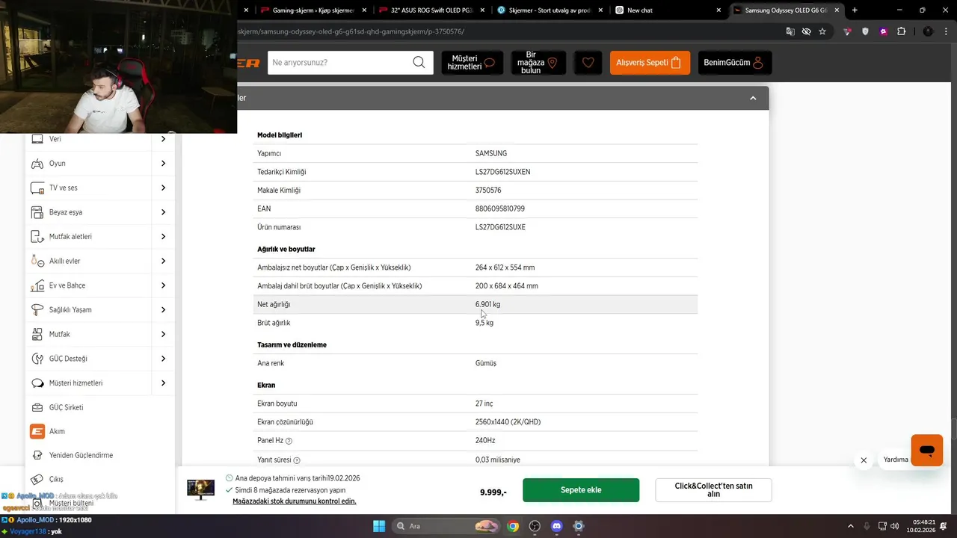
Task: Open the wishlist heart icon
Action: 588,63
